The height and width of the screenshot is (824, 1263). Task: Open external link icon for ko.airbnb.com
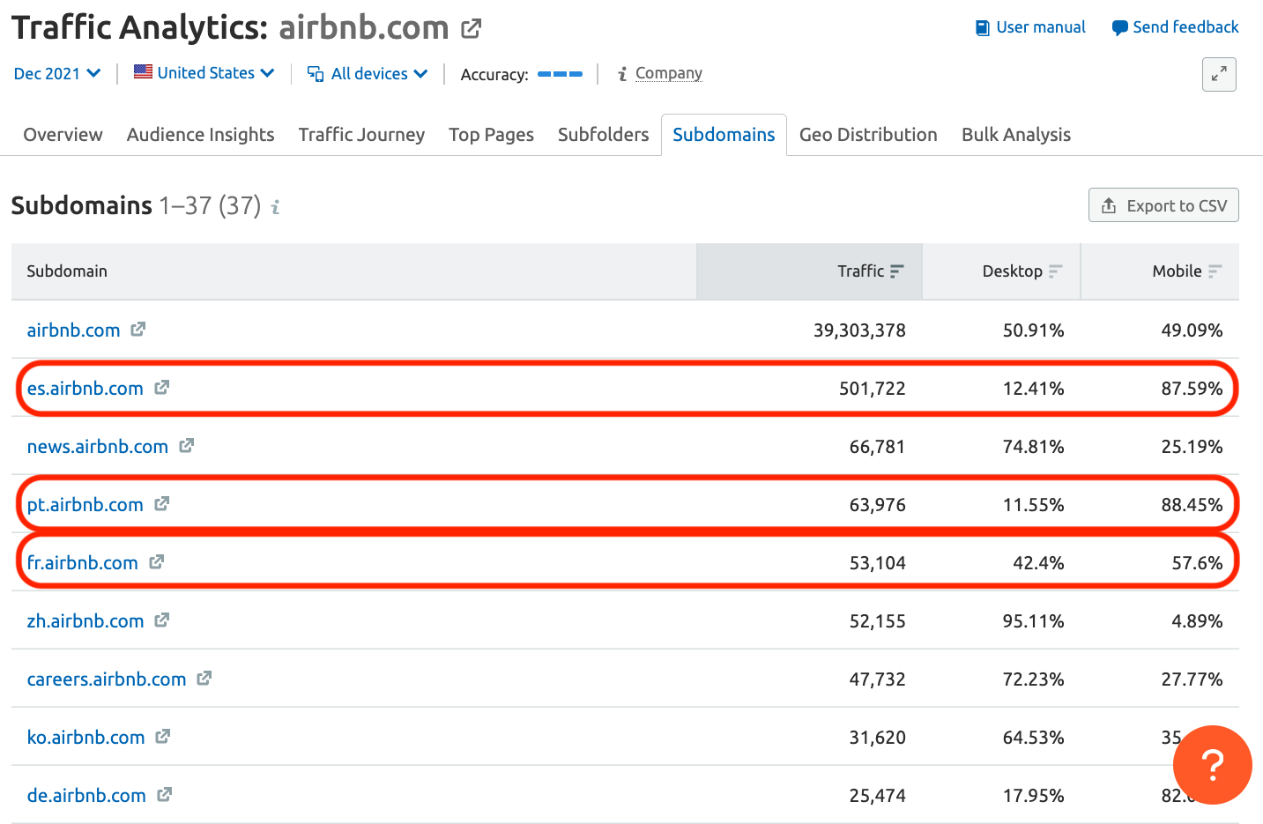(163, 737)
